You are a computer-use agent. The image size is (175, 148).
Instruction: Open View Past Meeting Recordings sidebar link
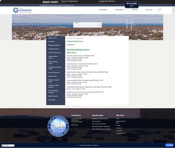53,92
